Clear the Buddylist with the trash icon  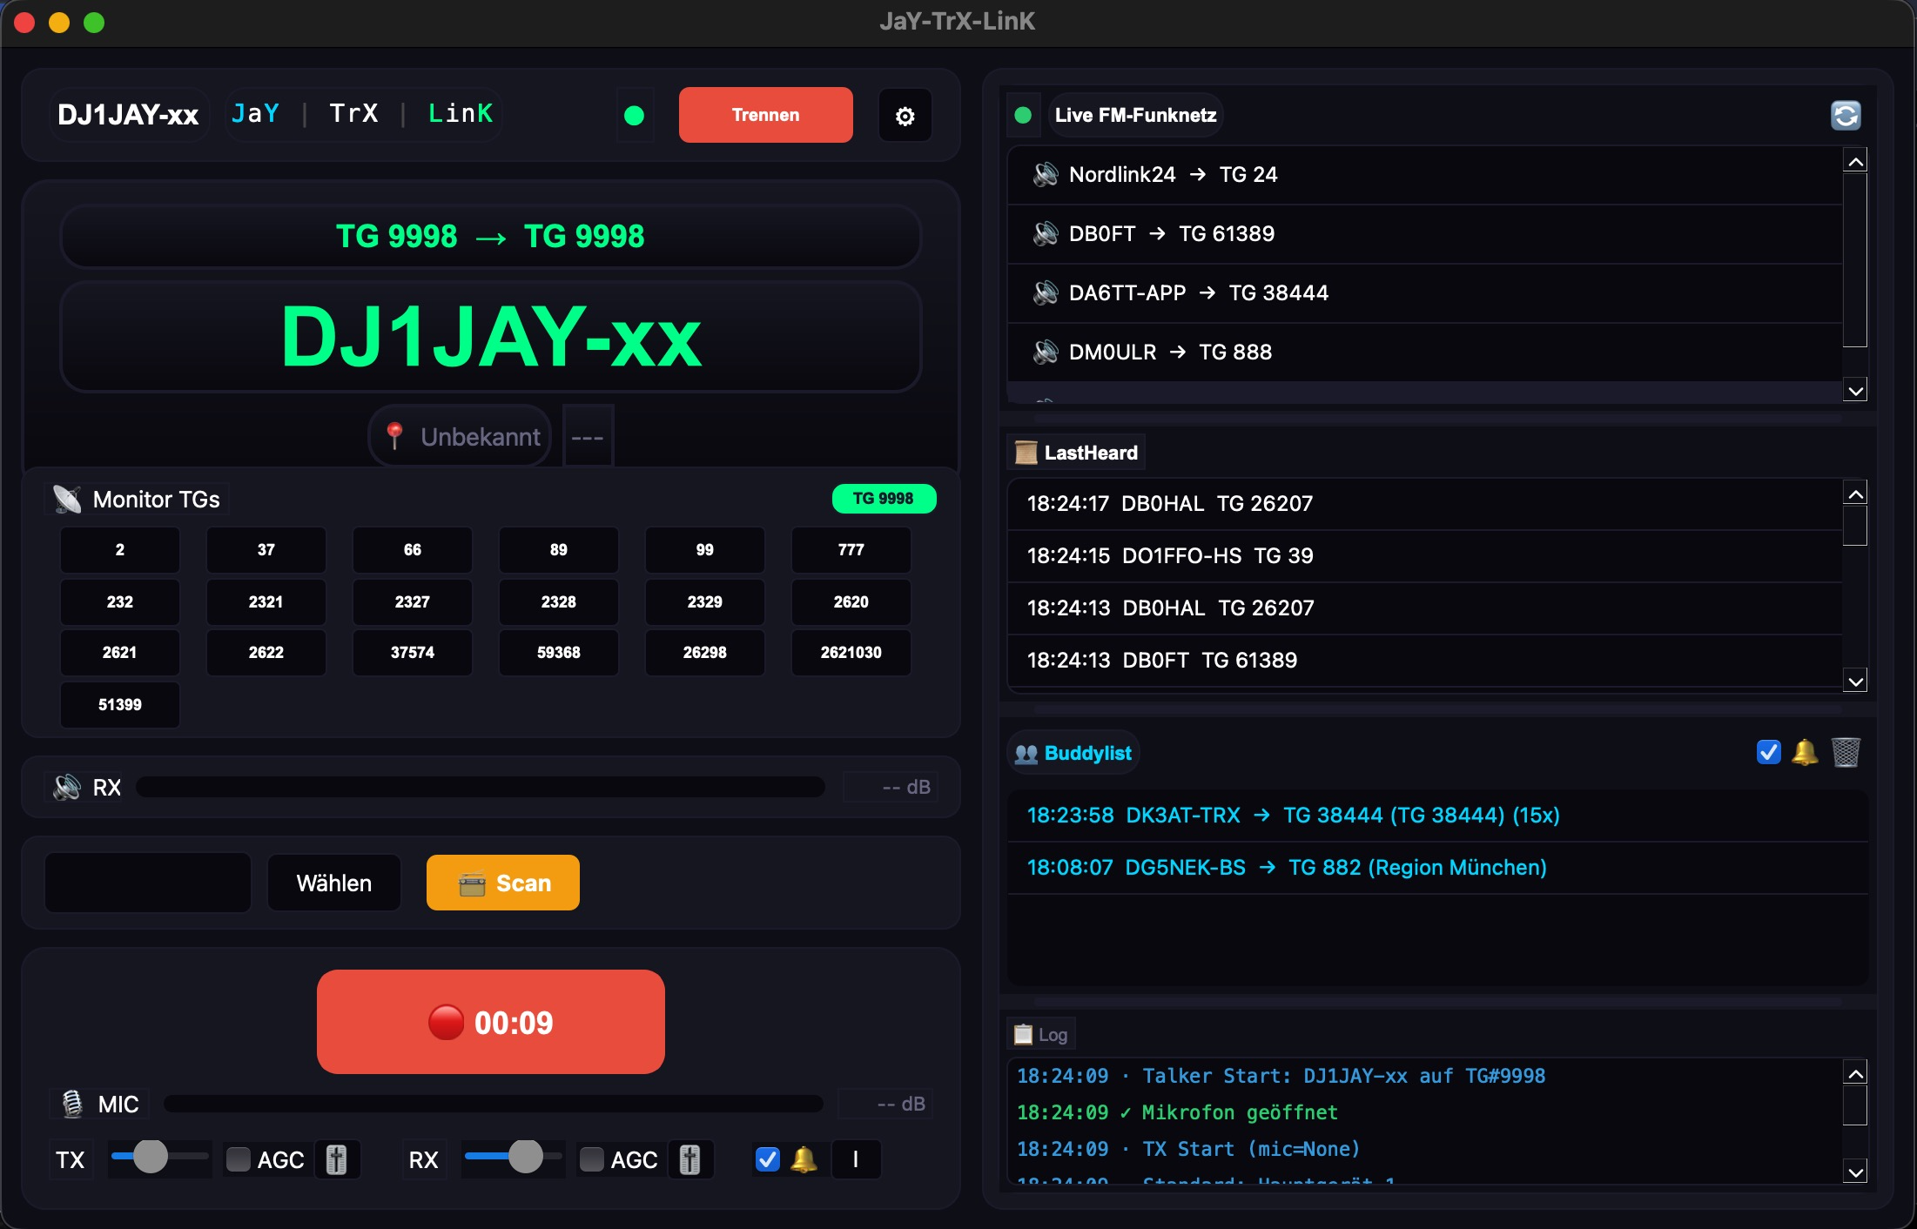(x=1846, y=752)
